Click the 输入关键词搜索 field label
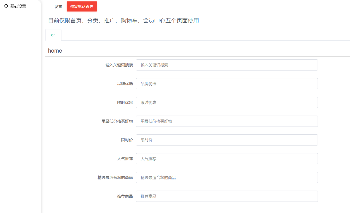 pos(119,65)
